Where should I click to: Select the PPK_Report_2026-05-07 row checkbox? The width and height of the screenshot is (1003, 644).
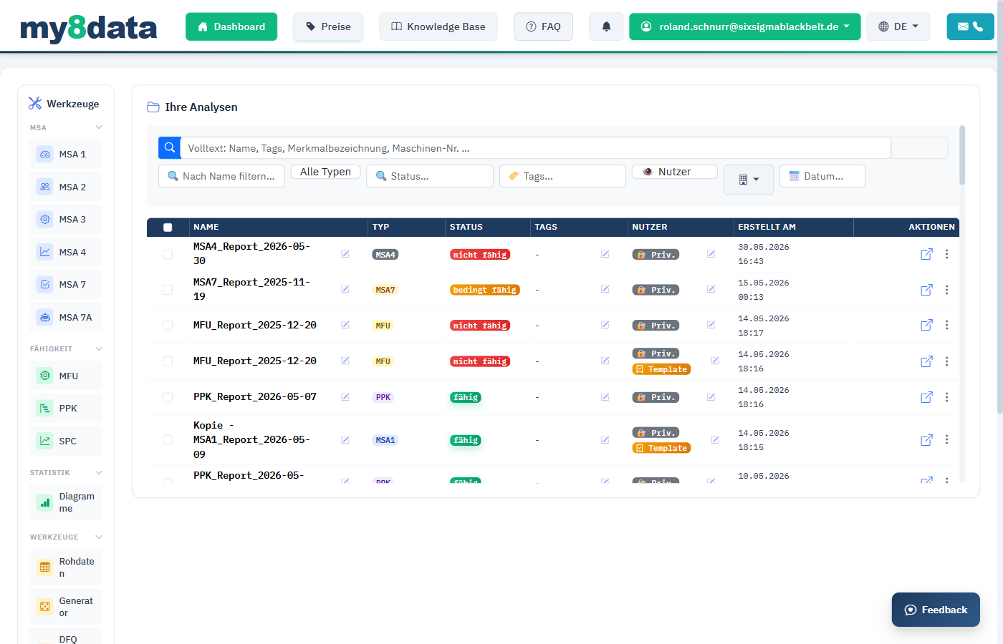point(168,397)
